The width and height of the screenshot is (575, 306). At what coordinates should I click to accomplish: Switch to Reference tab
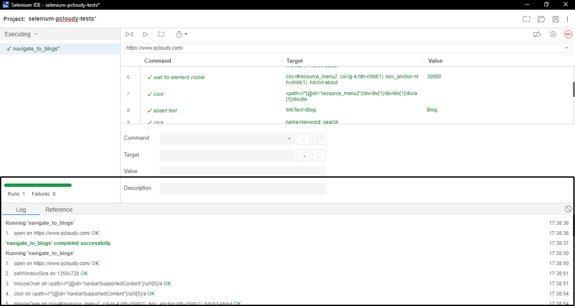[59, 210]
